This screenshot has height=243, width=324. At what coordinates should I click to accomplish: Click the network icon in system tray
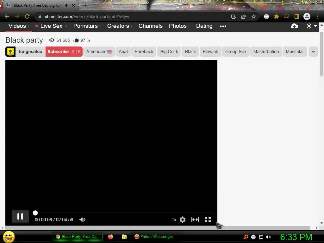coord(261,237)
